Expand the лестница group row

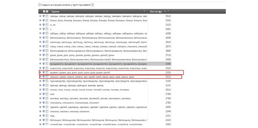pyautogui.click(x=40, y=42)
